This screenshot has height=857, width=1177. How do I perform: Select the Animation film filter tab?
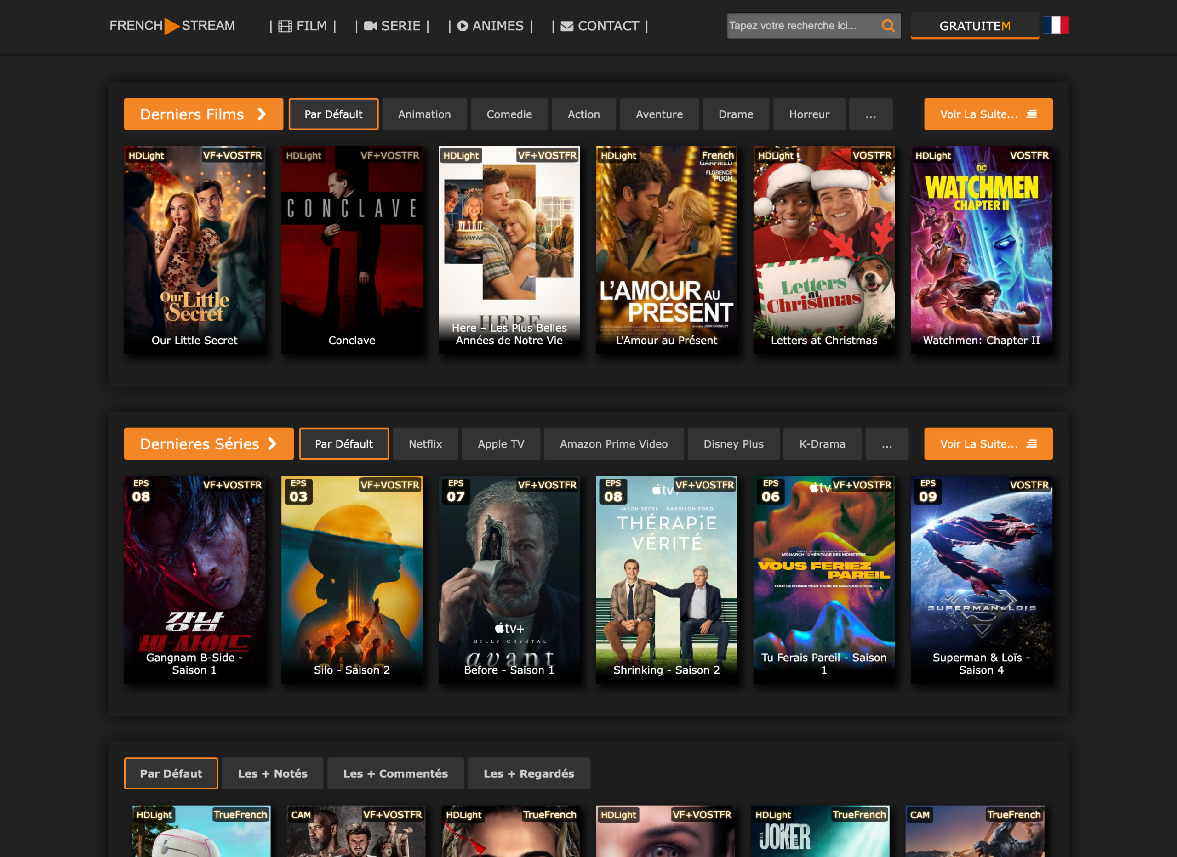point(424,114)
